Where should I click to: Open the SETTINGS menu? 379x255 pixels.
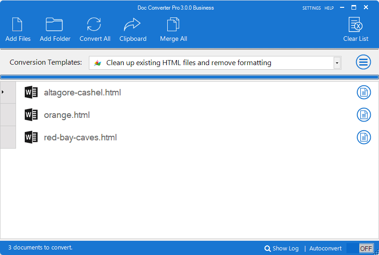coord(312,8)
